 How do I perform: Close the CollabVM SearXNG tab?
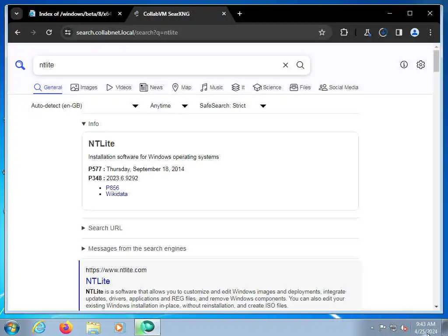pyautogui.click(x=224, y=14)
